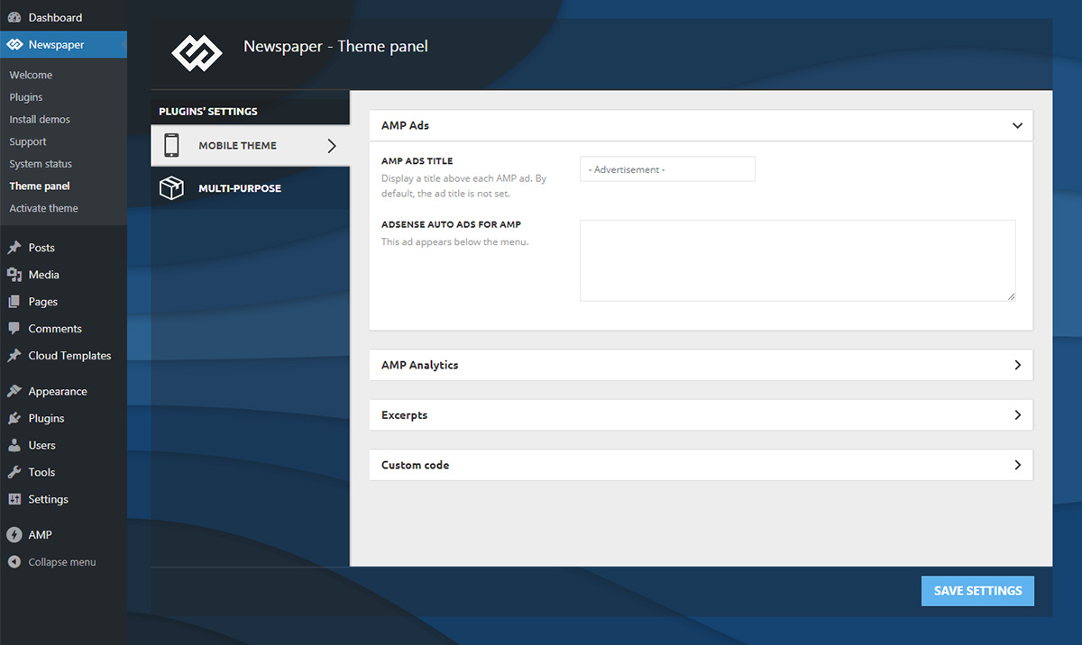
Task: Click the Posts pushpin icon
Action: click(x=14, y=248)
